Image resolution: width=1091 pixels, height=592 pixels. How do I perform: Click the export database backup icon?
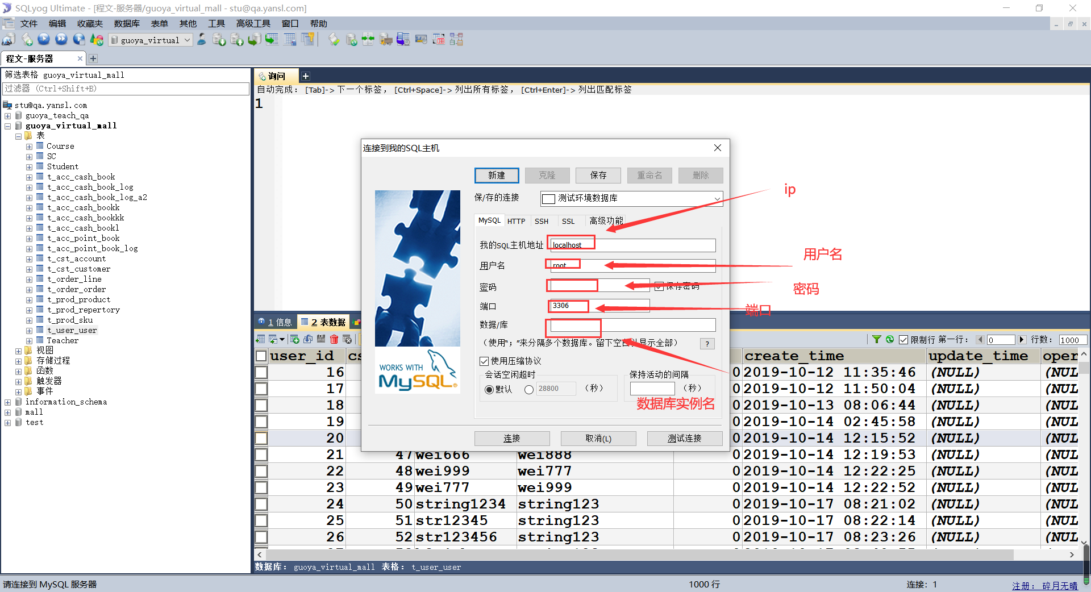click(x=237, y=40)
